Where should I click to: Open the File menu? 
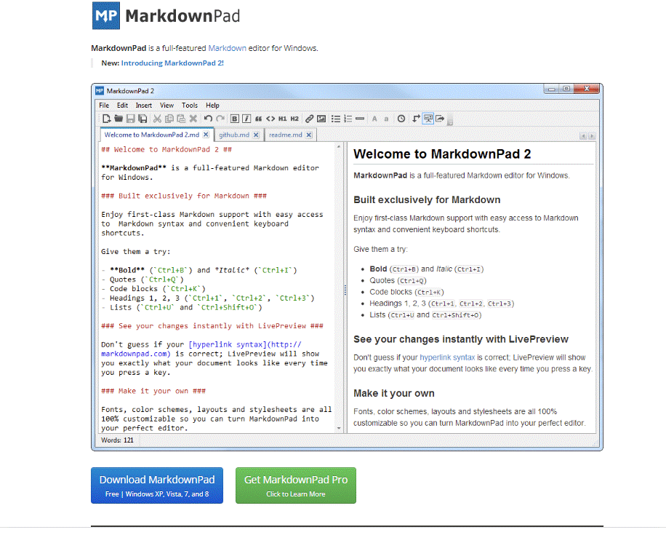(x=104, y=105)
